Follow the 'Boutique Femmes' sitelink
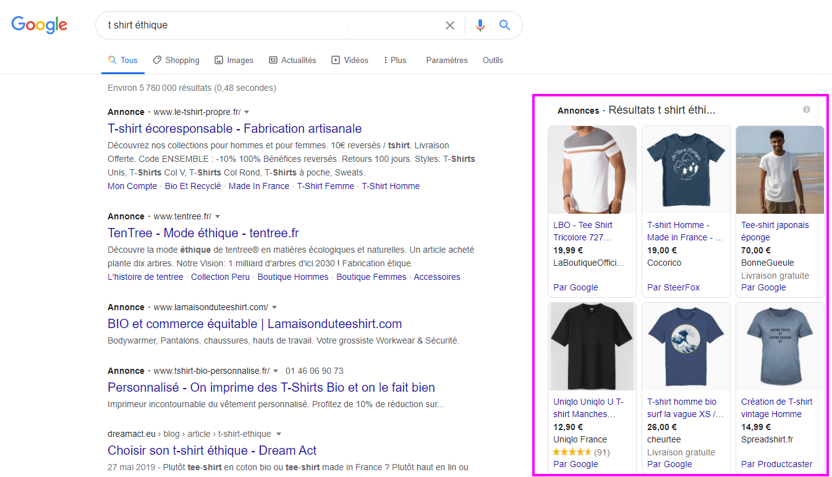Screen dimensions: 832x477 (x=371, y=277)
